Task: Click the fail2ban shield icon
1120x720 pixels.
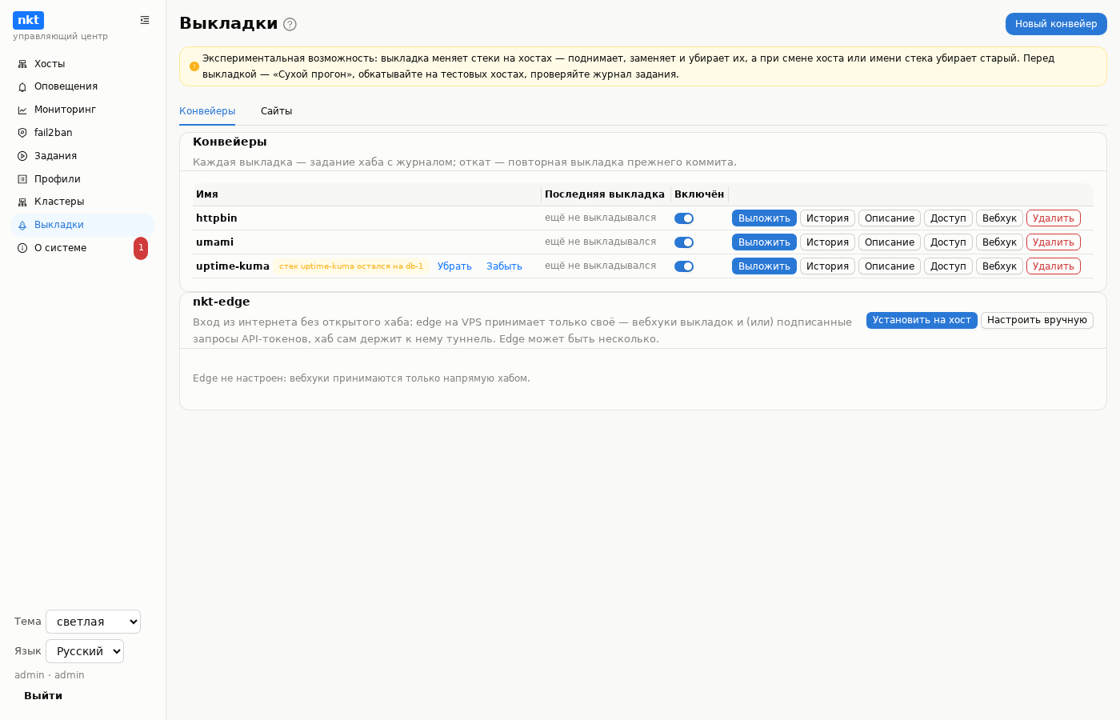Action: tap(22, 133)
